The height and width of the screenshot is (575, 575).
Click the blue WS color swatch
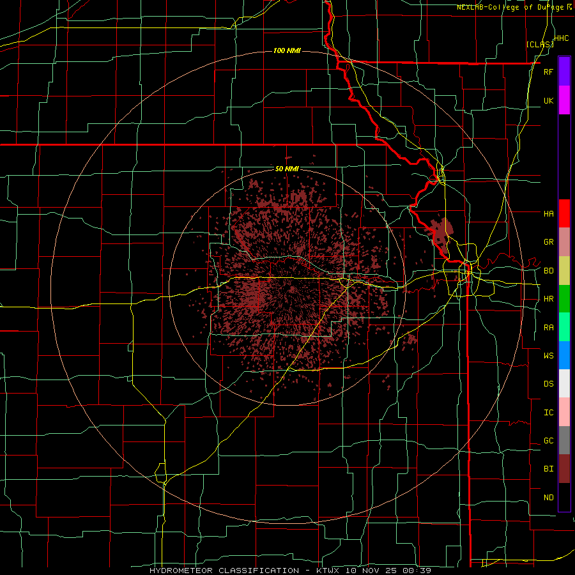[x=564, y=355]
